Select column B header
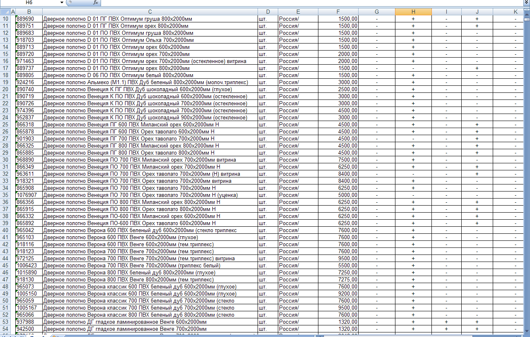The image size is (530, 337). pyautogui.click(x=29, y=12)
